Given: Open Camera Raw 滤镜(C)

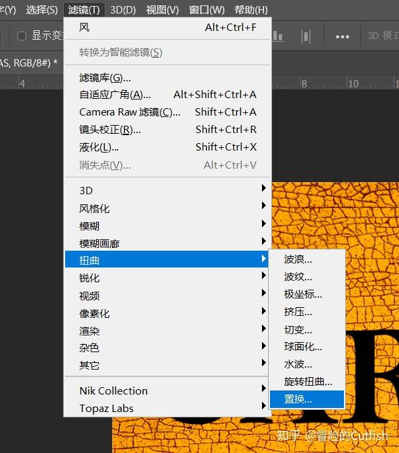Looking at the screenshot, I should (167, 112).
